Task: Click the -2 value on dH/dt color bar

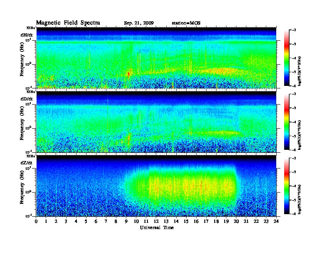Action: click(x=294, y=30)
